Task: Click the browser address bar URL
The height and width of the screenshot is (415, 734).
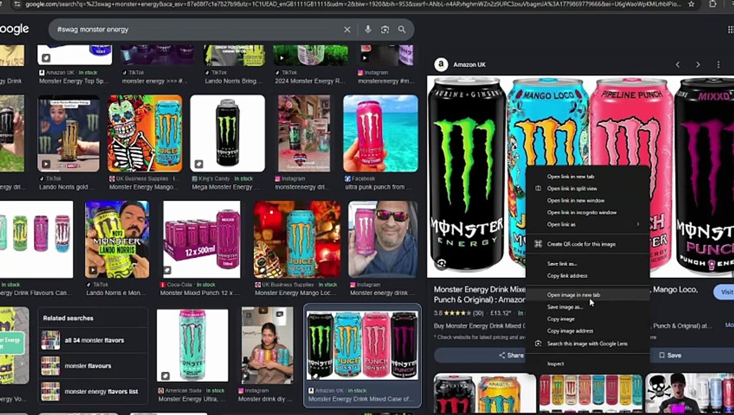Action: coord(352,4)
